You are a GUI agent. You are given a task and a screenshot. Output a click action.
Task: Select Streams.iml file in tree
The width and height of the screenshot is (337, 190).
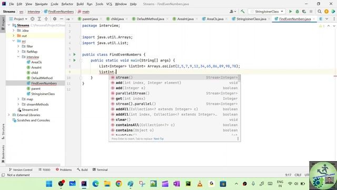[x=30, y=110]
